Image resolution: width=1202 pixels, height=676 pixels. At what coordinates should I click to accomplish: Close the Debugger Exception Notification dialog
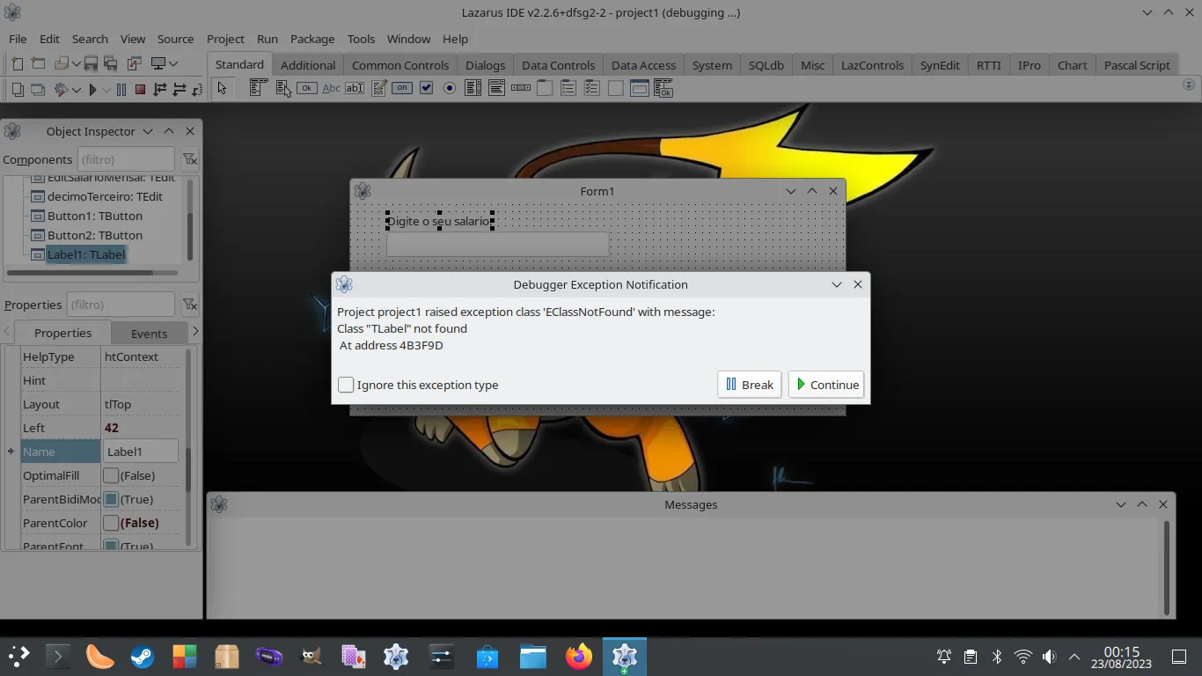pyautogui.click(x=858, y=284)
